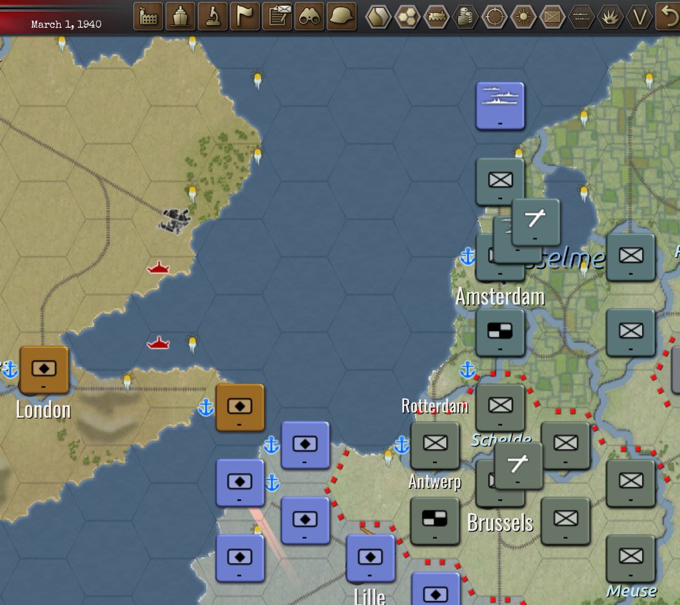Open the research microscope panel
This screenshot has height=605, width=680.
(213, 17)
